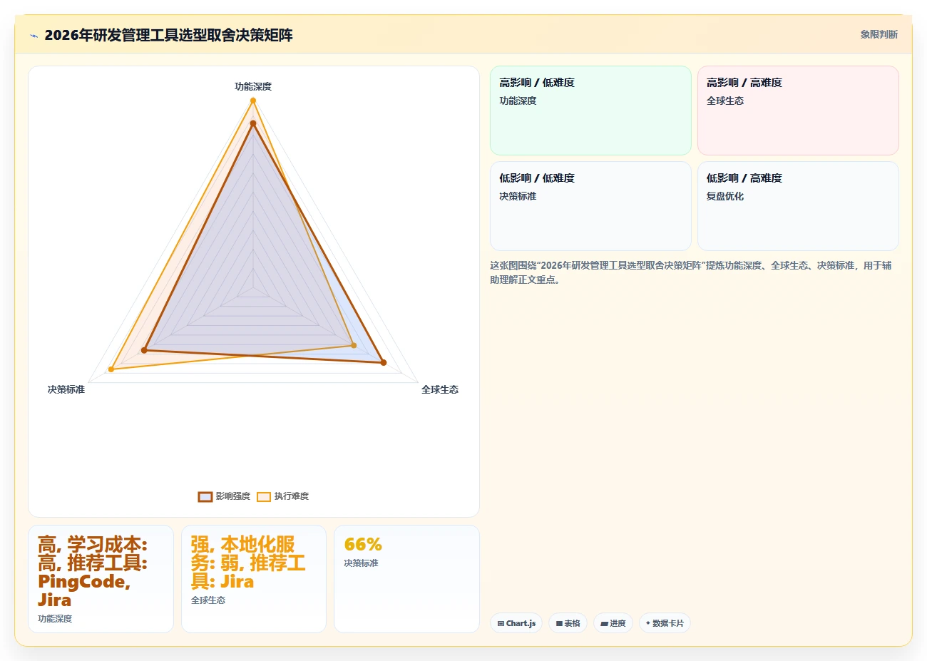Toggle the 影响强度 legend swatch
This screenshot has height=661, width=927.
pos(205,496)
